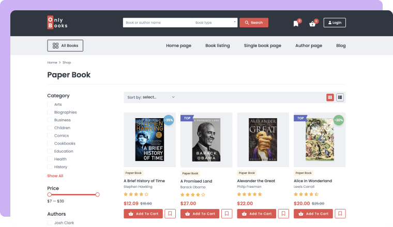Open the Alexander the Great title link
Screen dimensions: 393x227
click(256, 181)
